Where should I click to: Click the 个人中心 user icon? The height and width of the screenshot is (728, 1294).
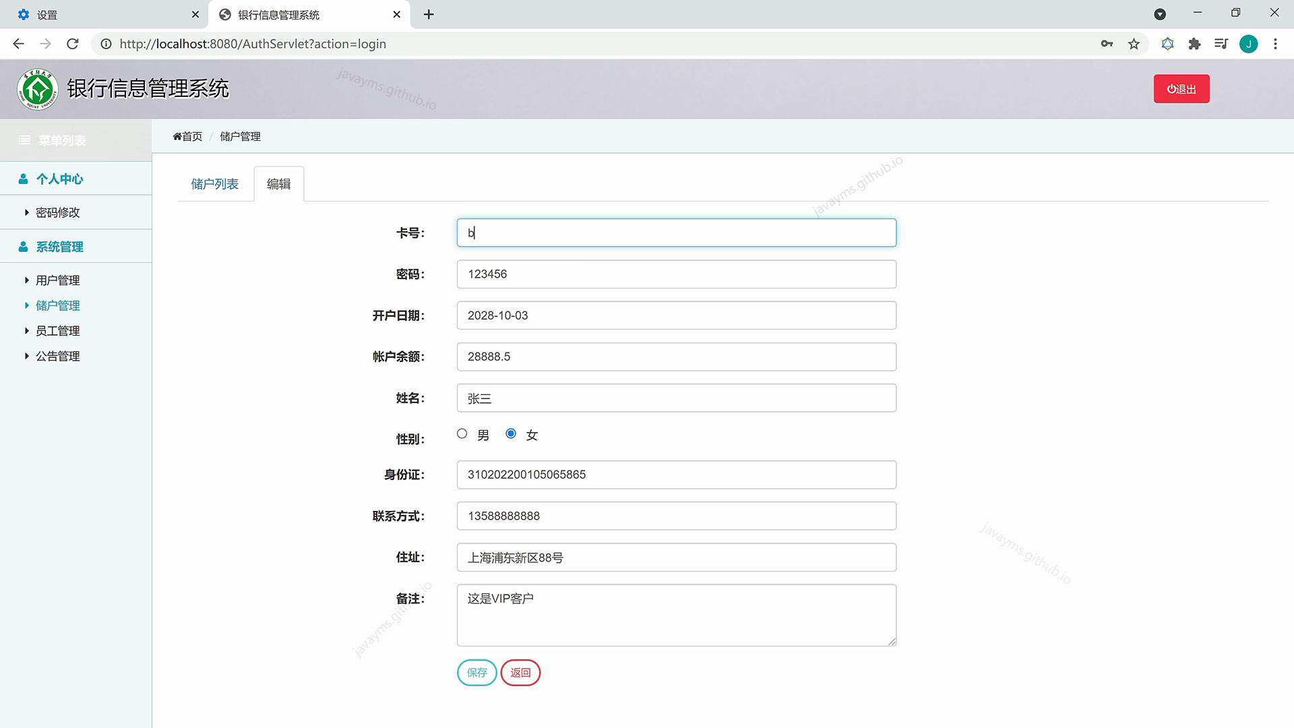click(x=24, y=179)
